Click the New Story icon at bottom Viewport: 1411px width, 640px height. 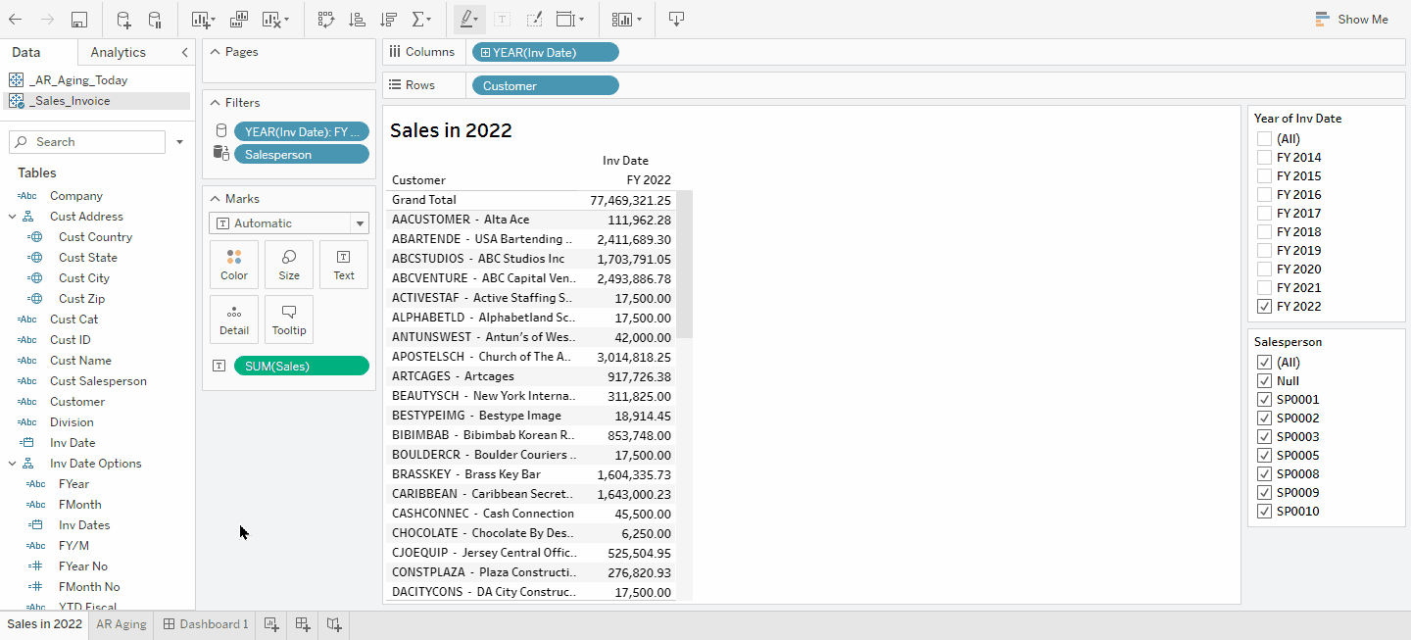(x=334, y=624)
